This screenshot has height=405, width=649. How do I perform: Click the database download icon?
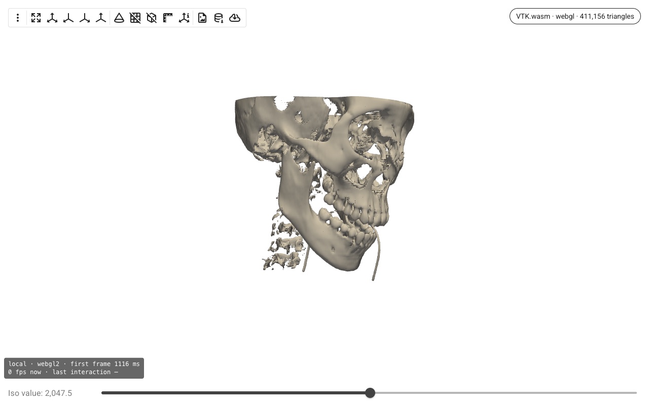[219, 18]
